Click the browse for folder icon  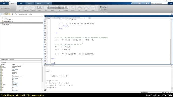pyautogui.click(x=7, y=14)
